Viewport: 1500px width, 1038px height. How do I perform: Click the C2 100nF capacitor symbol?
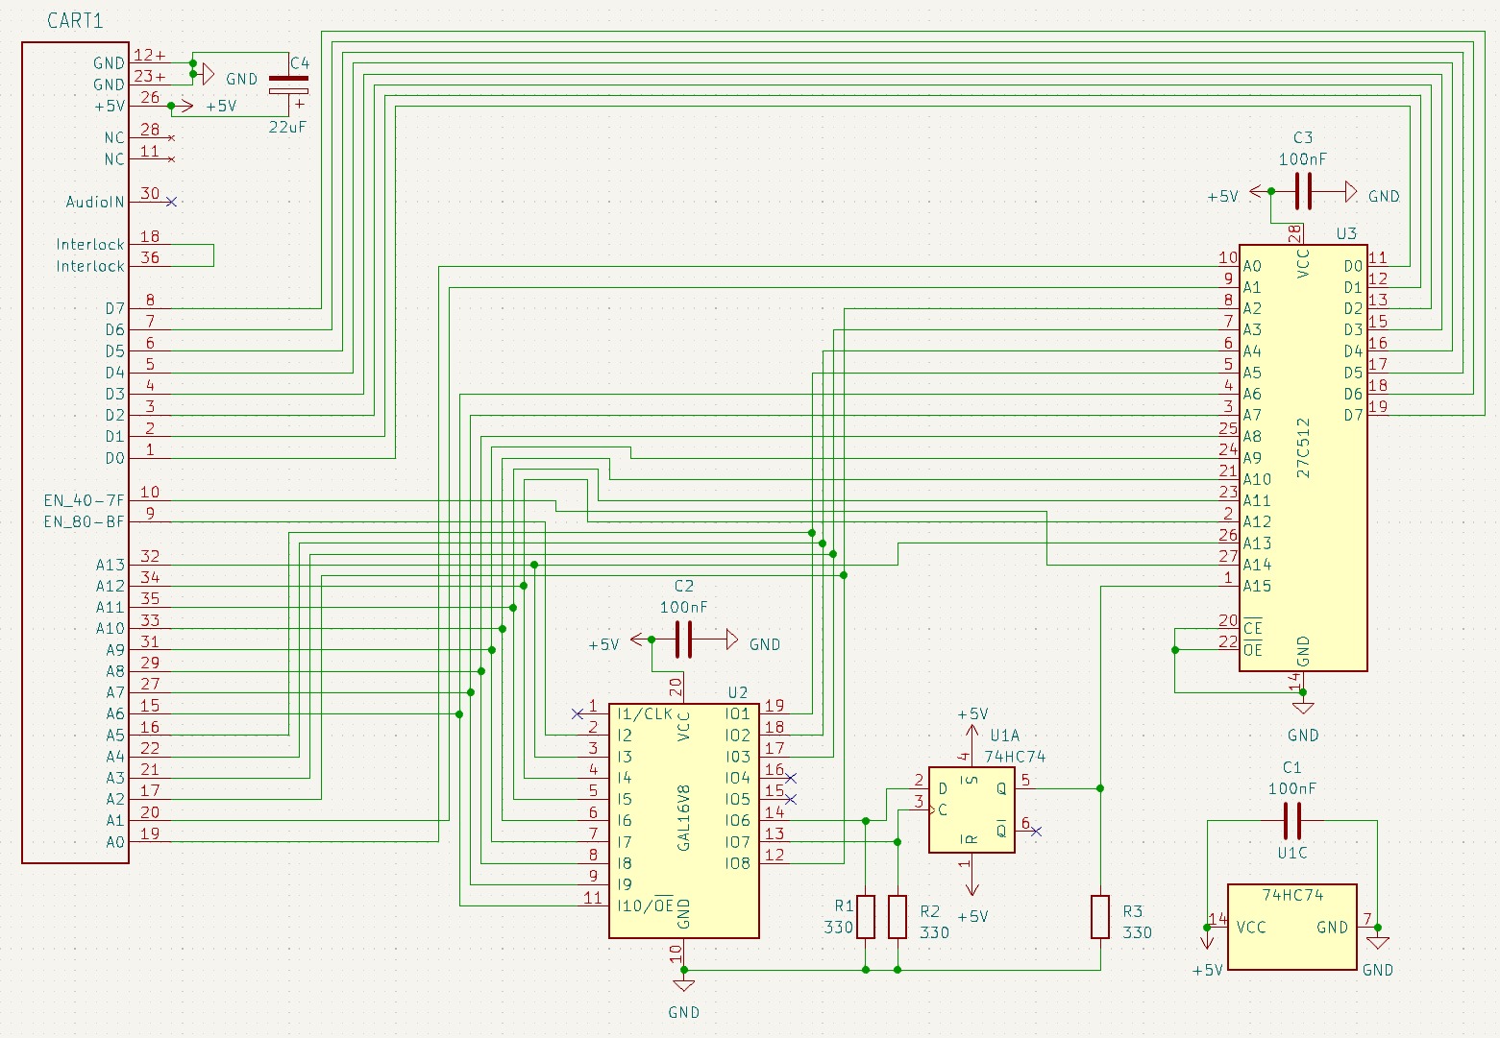pyautogui.click(x=683, y=640)
